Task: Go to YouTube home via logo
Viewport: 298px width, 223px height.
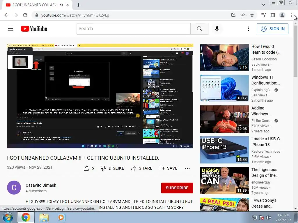Action: coord(34,29)
